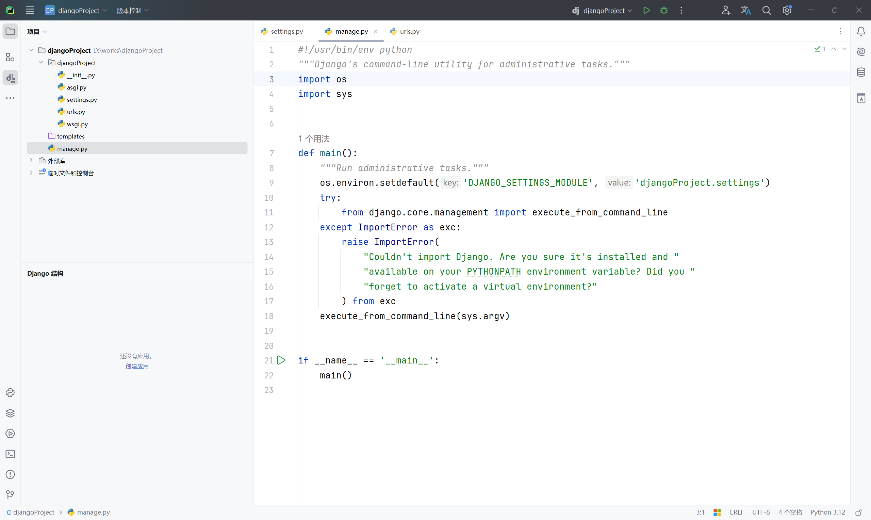This screenshot has height=520, width=871.
Task: Click the 创建应用 link
Action: [x=137, y=366]
